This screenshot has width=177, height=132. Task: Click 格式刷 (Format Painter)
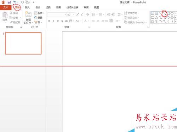(x=15, y=22)
